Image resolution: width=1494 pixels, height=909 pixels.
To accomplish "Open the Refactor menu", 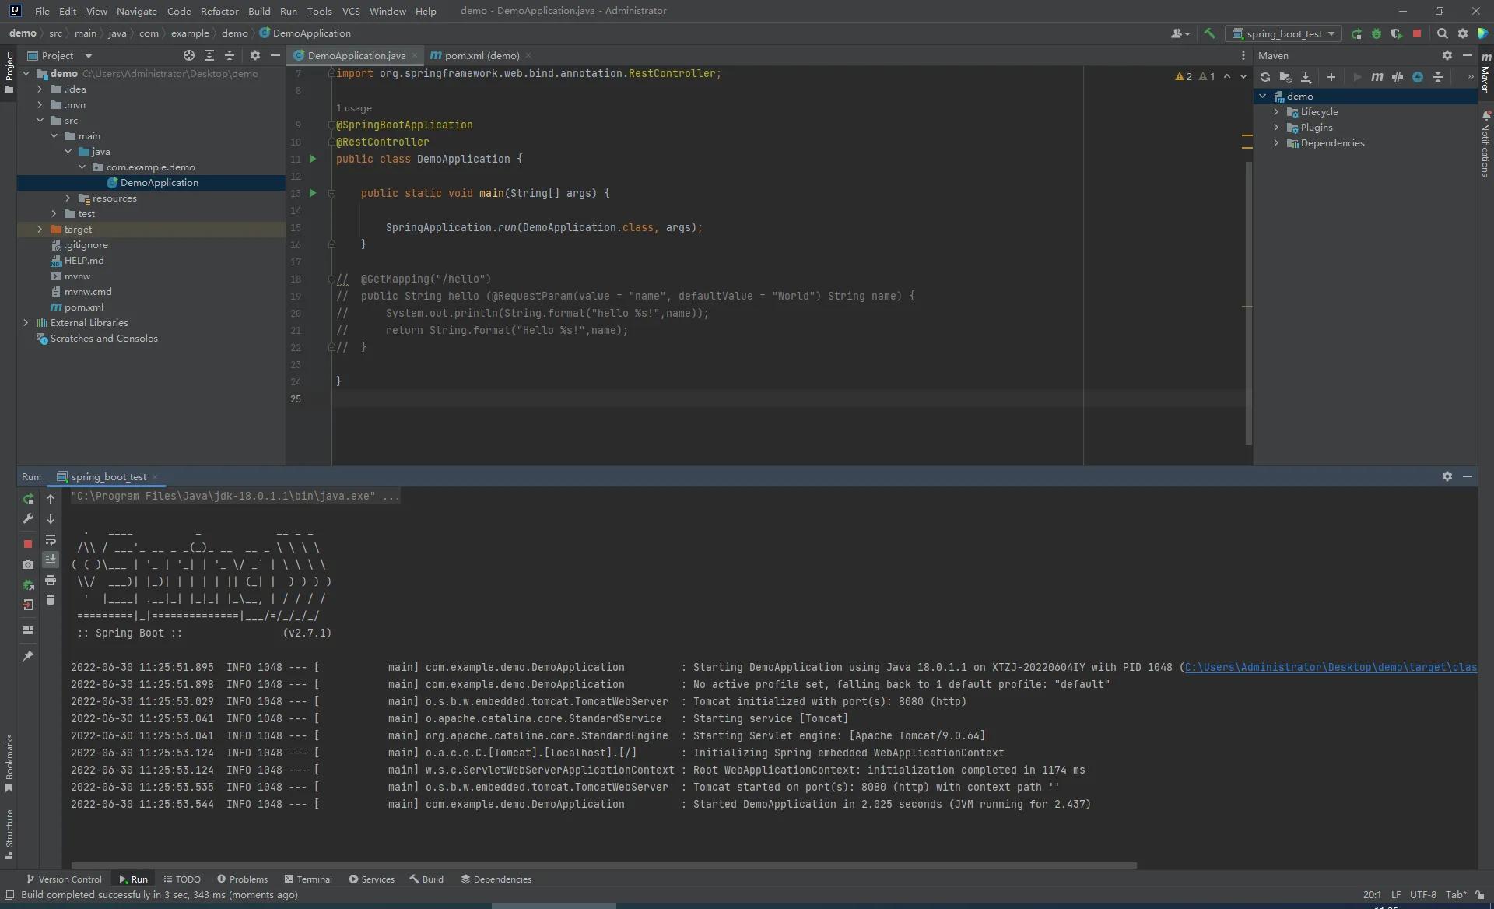I will click(x=219, y=11).
